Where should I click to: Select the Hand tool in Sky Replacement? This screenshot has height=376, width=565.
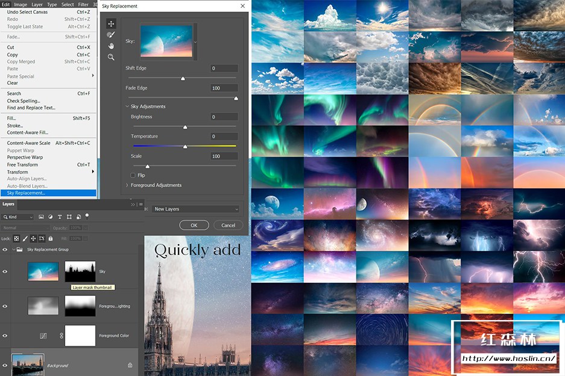coord(111,46)
